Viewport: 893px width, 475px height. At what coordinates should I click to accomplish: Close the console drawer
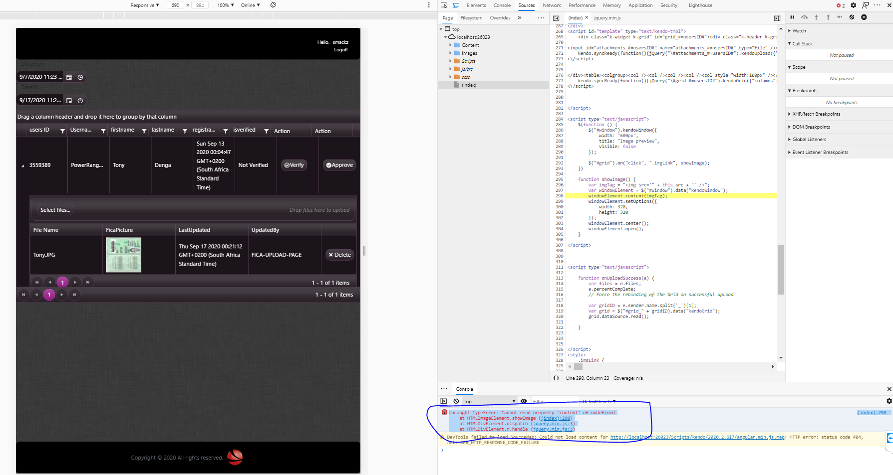pos(889,389)
